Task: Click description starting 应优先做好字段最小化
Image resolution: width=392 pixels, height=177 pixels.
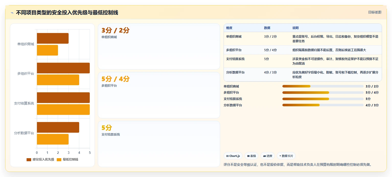Action: 335,75
